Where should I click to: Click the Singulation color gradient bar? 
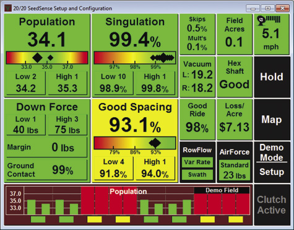(x=135, y=58)
